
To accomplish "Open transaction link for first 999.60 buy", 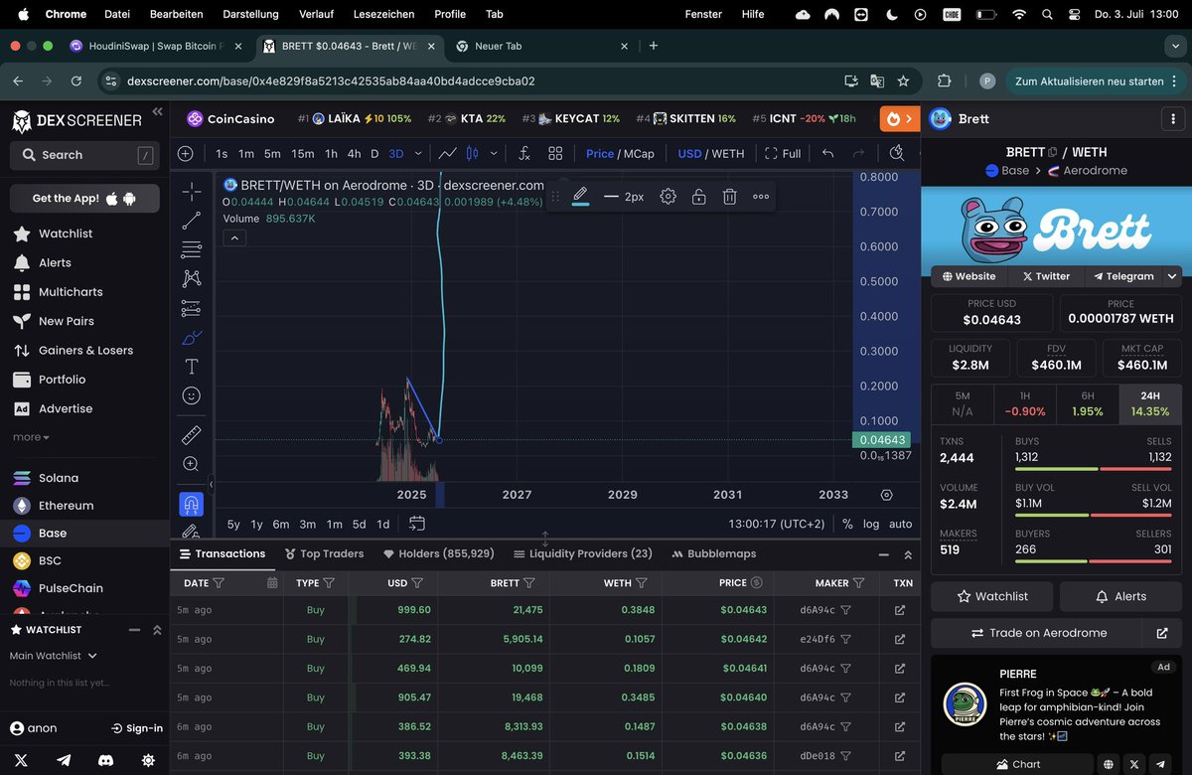I will coord(900,610).
